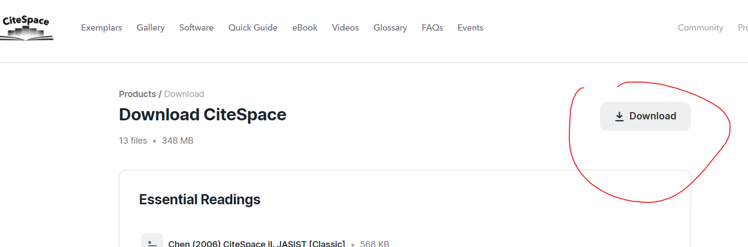The image size is (748, 247).
Task: Click the Download breadcrumb text
Action: (184, 94)
